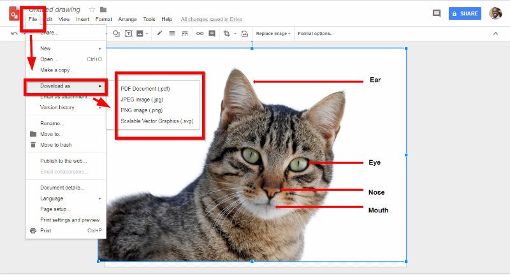Select Print in File menu
Screen dimensions: 510x275
pos(66,230)
